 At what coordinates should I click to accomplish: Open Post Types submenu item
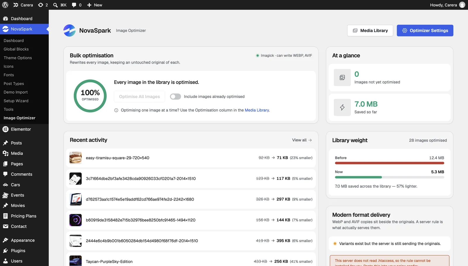tap(14, 83)
